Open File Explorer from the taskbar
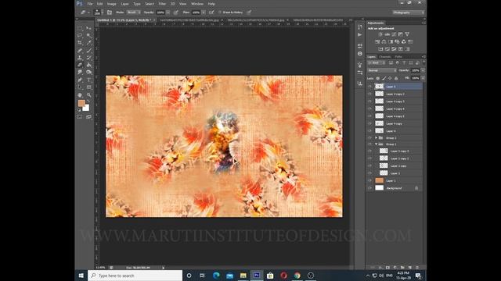The width and height of the screenshot is (501, 281). click(x=243, y=276)
